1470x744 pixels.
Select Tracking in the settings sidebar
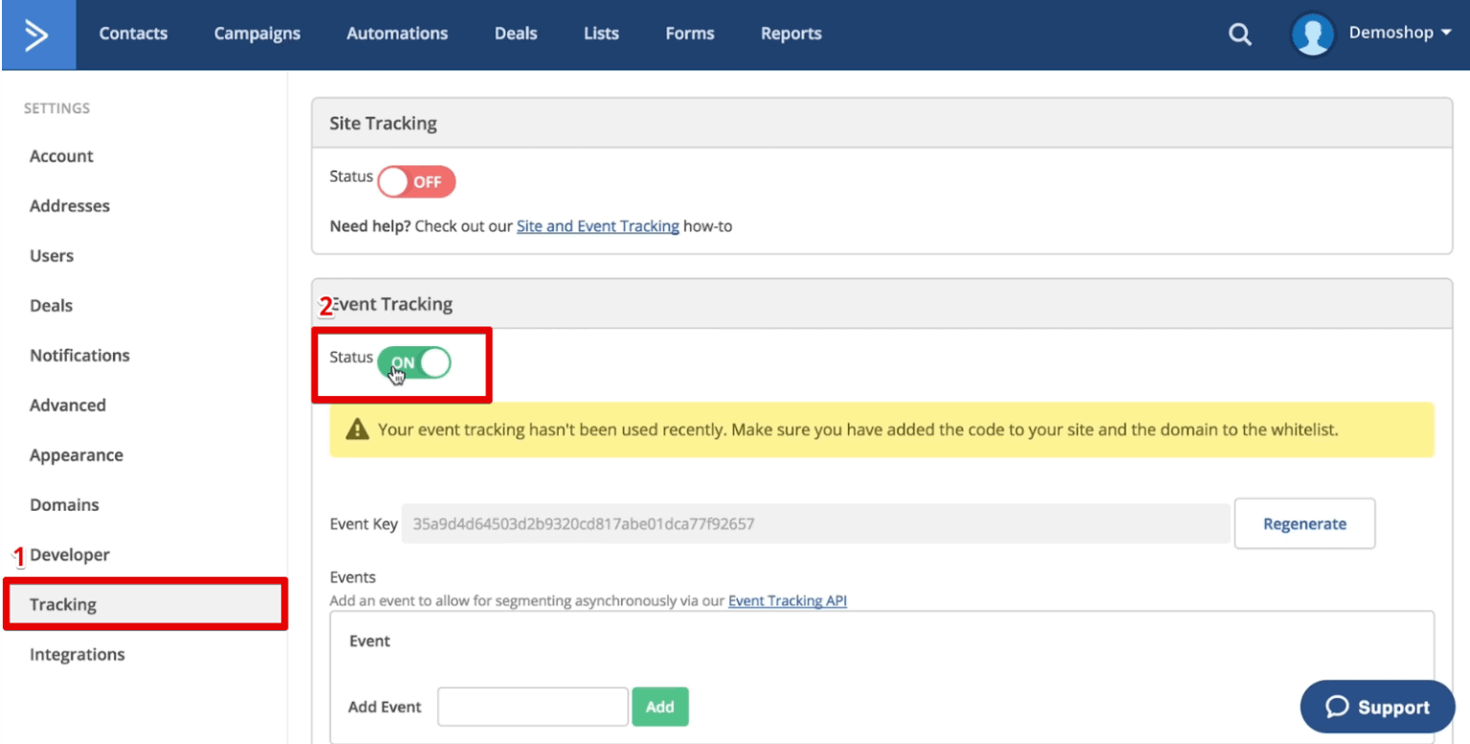tap(63, 604)
